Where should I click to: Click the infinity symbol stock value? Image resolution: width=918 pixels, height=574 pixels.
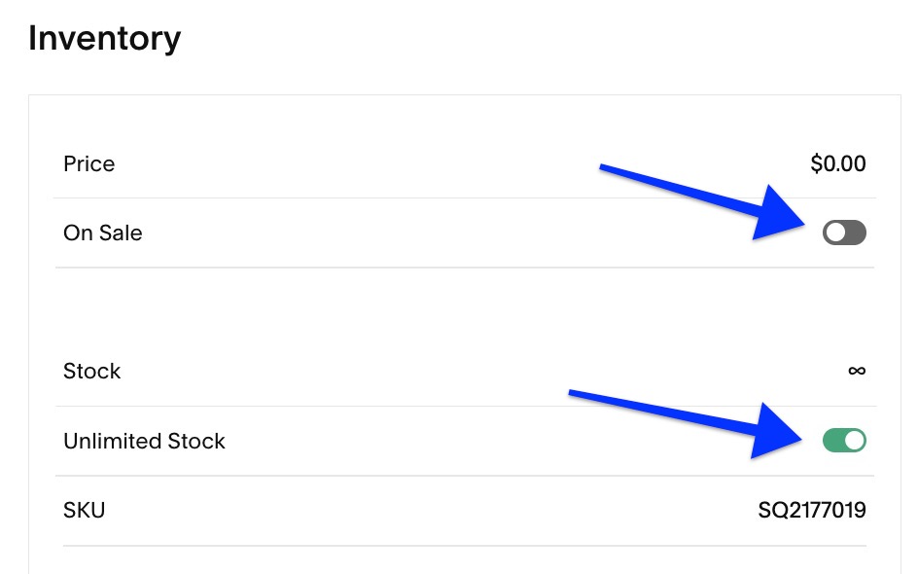tap(856, 371)
